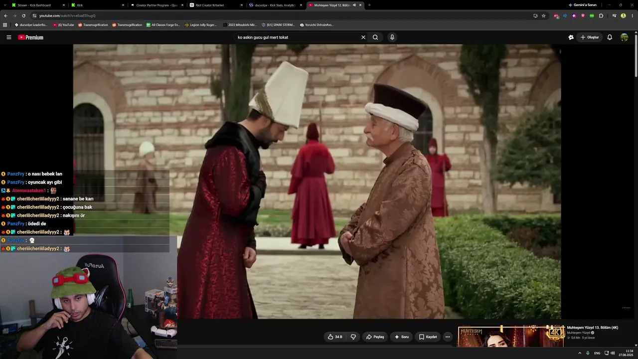Install or cast via address bar screen icon

535,15
